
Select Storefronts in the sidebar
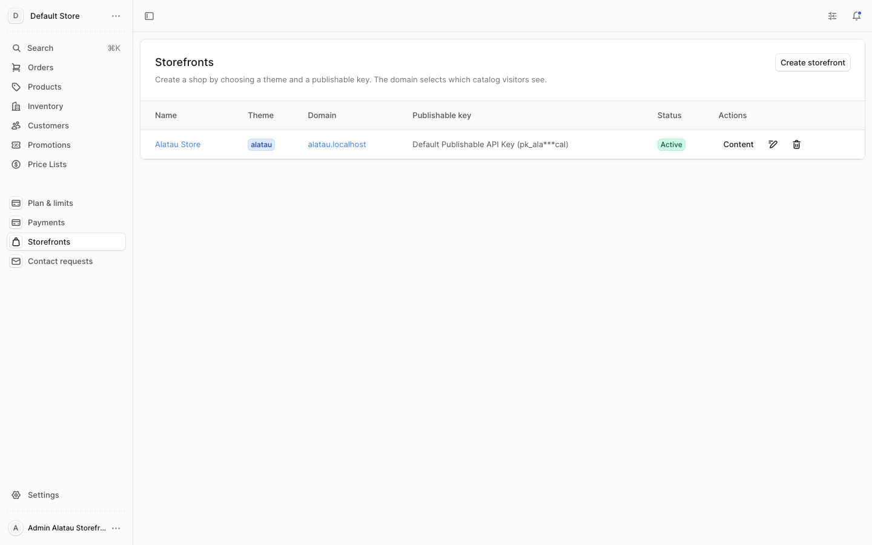[x=66, y=242]
